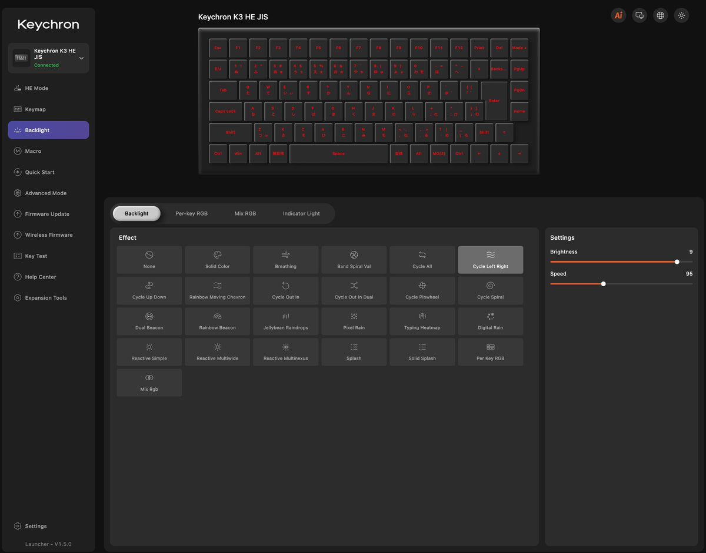
Task: Choose the Splash effect
Action: coord(354,351)
